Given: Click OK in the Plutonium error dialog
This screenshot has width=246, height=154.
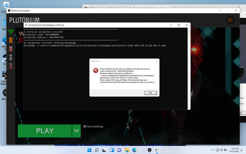Looking at the screenshot, I should click(150, 93).
